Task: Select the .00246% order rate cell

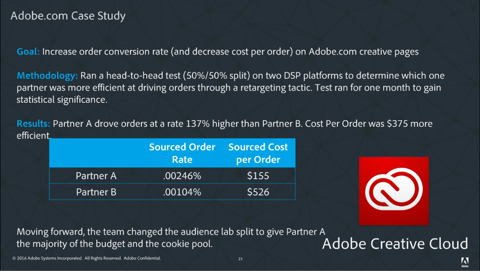Action: pos(182,176)
